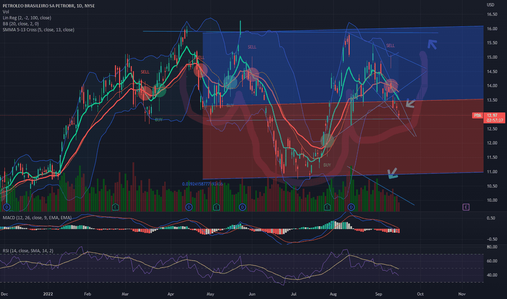The height and width of the screenshot is (299, 507).
Task: Click the SELL signal label in September
Action: coord(390,46)
